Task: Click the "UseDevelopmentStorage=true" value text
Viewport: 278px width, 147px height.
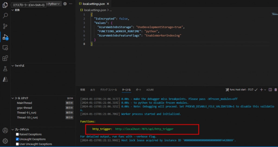Action: (x=160, y=27)
